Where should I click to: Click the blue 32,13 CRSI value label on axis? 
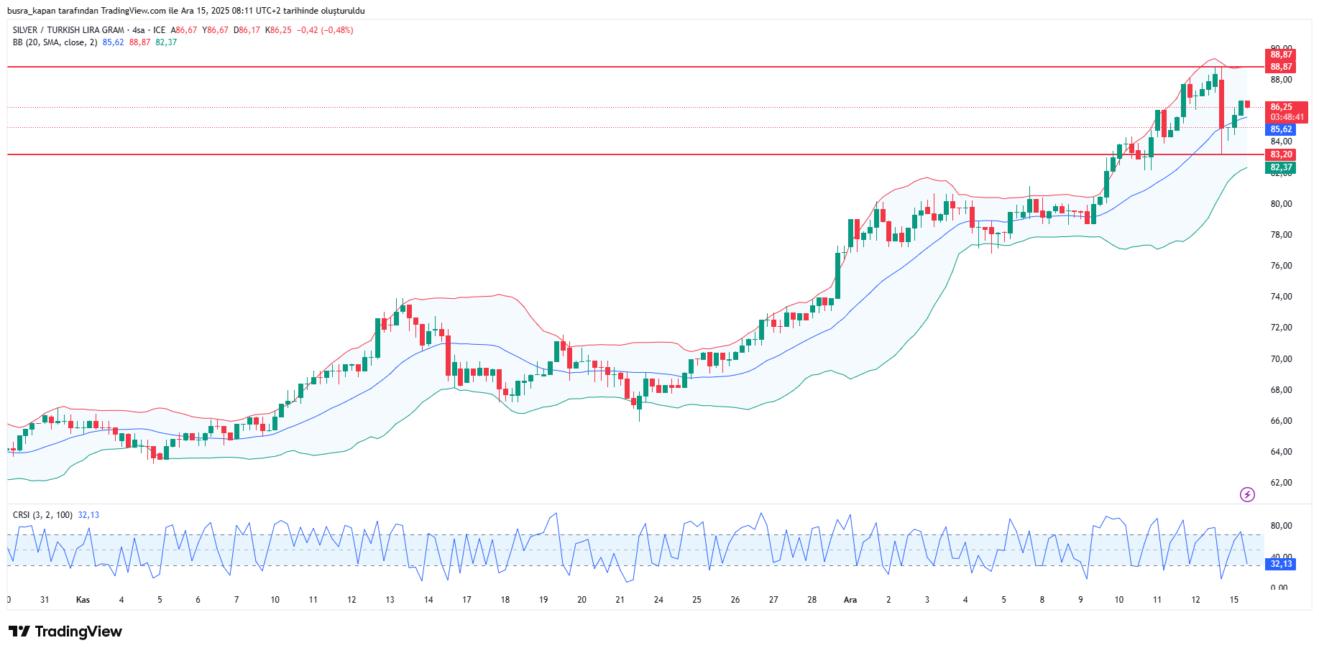tap(1281, 564)
